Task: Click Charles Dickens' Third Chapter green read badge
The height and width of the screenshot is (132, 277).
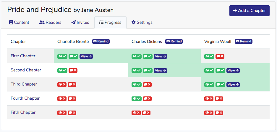Action: point(137,84)
